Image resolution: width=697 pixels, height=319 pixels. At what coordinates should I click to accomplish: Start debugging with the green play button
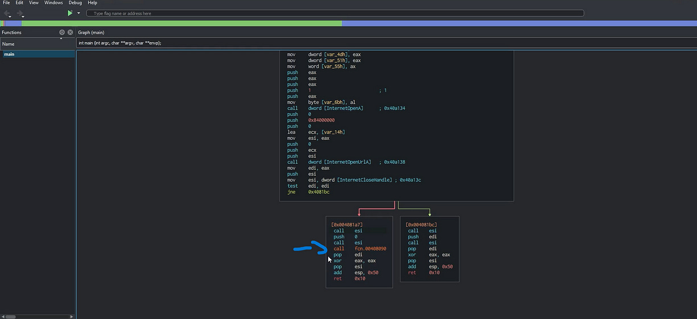(70, 13)
